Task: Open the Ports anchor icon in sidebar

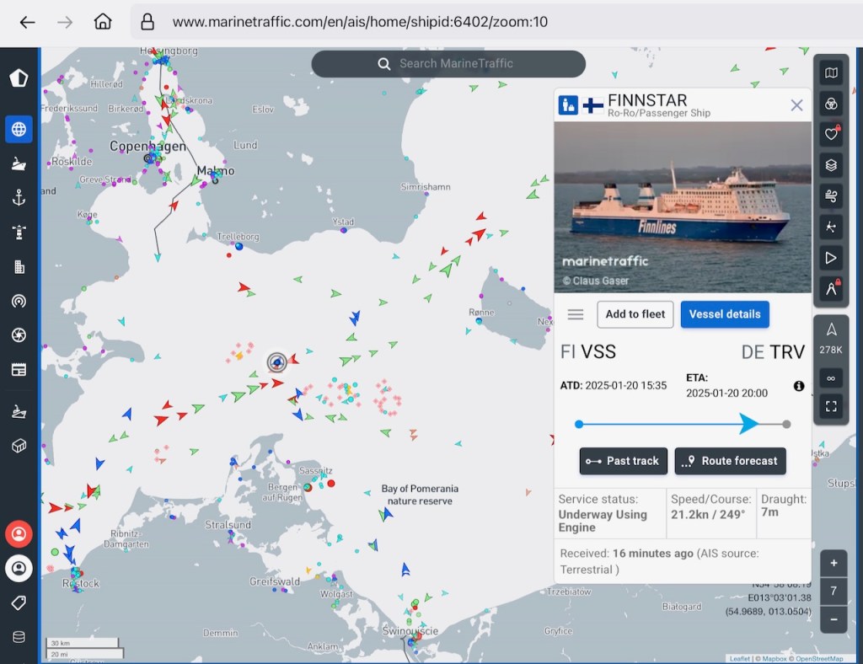Action: coord(19,198)
